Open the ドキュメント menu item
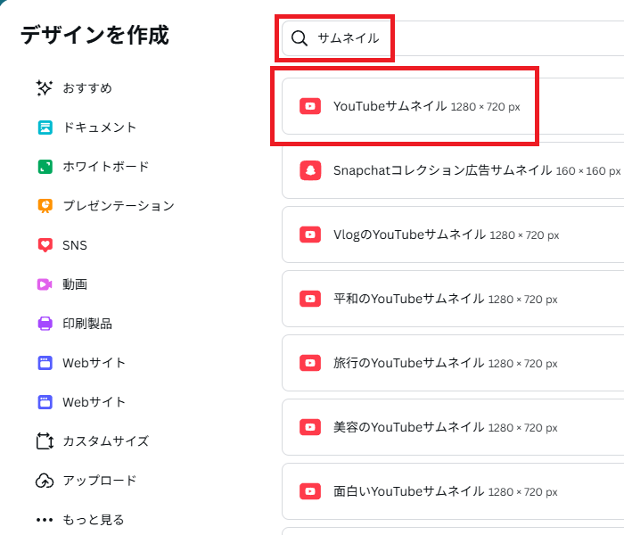The image size is (624, 535). coord(100,128)
